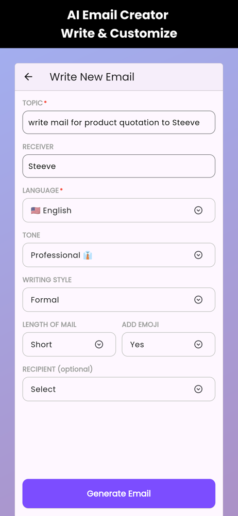
Task: Click the chevron icon in Length of Mail field
Action: [x=99, y=344]
